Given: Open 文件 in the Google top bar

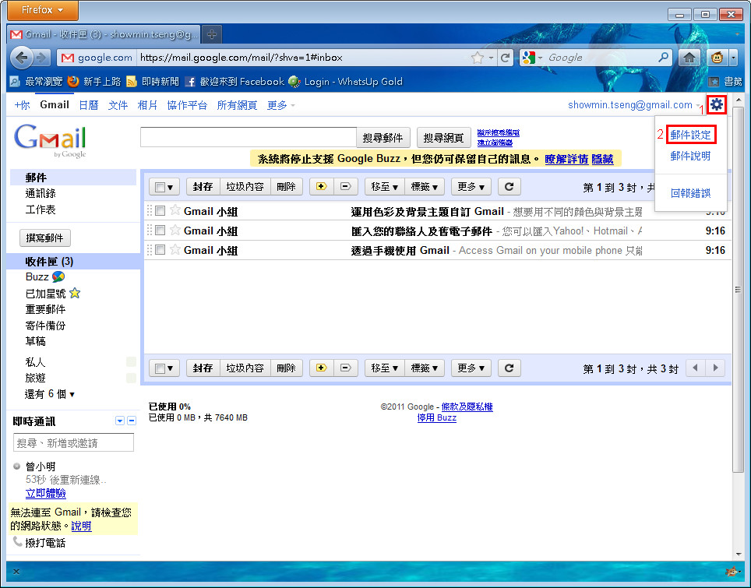Looking at the screenshot, I should 118,105.
